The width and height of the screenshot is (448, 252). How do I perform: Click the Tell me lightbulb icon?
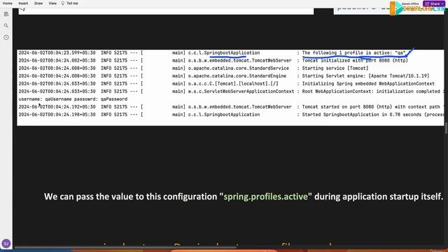point(63,3)
